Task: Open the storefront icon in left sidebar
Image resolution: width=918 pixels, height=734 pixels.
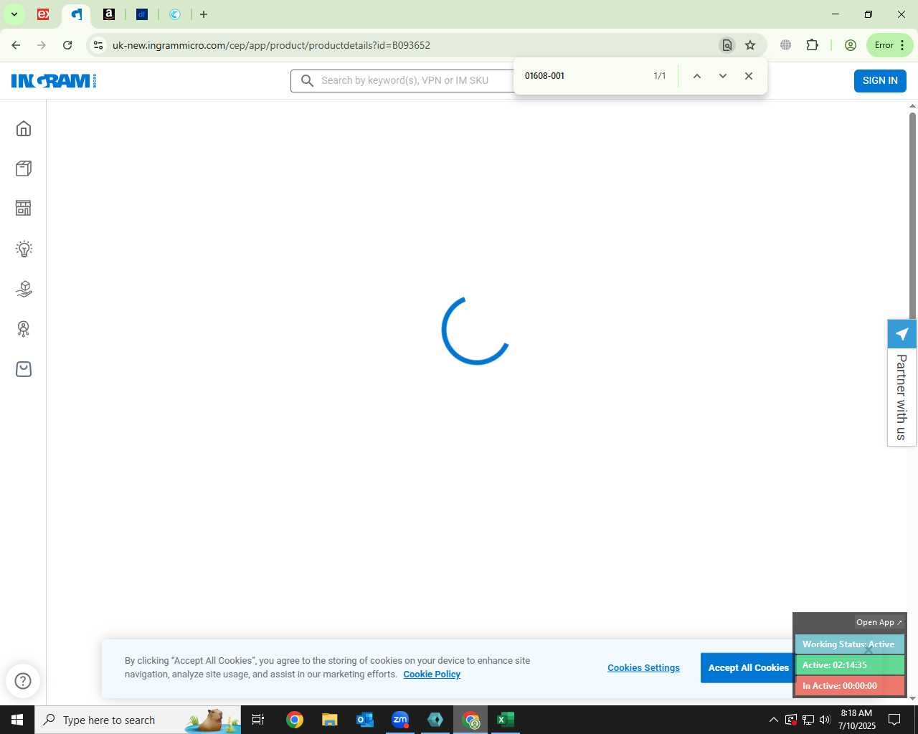Action: (x=24, y=208)
